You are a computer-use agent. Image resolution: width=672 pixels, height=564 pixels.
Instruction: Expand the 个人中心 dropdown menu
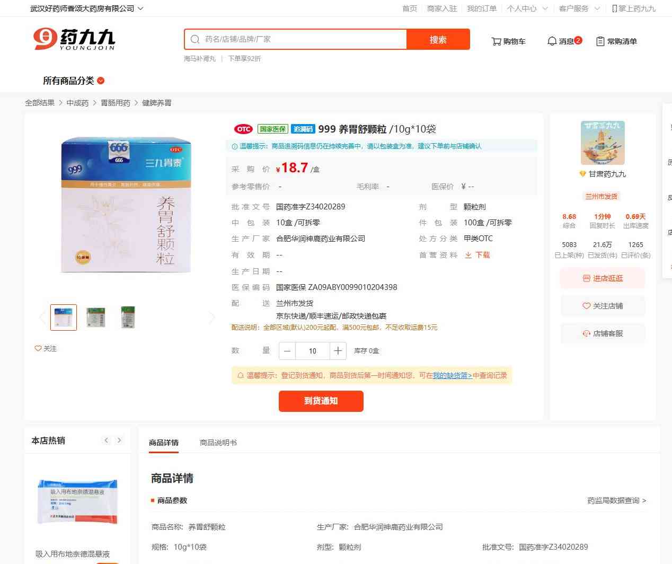click(545, 8)
